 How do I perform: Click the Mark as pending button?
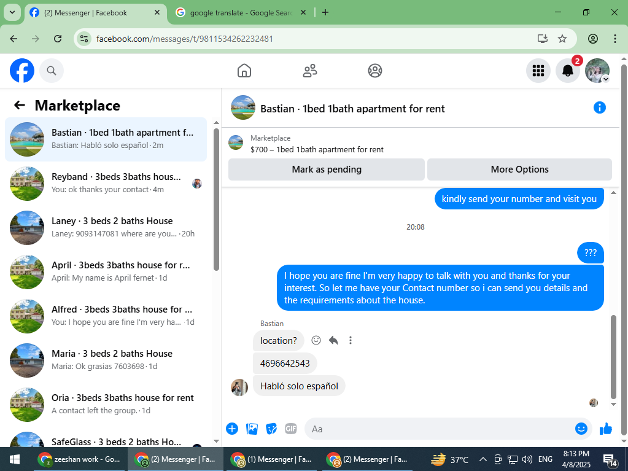[327, 169]
